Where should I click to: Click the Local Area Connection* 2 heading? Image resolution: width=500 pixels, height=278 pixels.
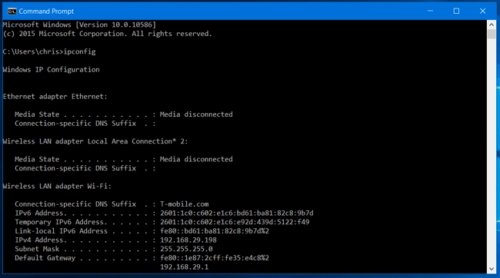tap(95, 141)
